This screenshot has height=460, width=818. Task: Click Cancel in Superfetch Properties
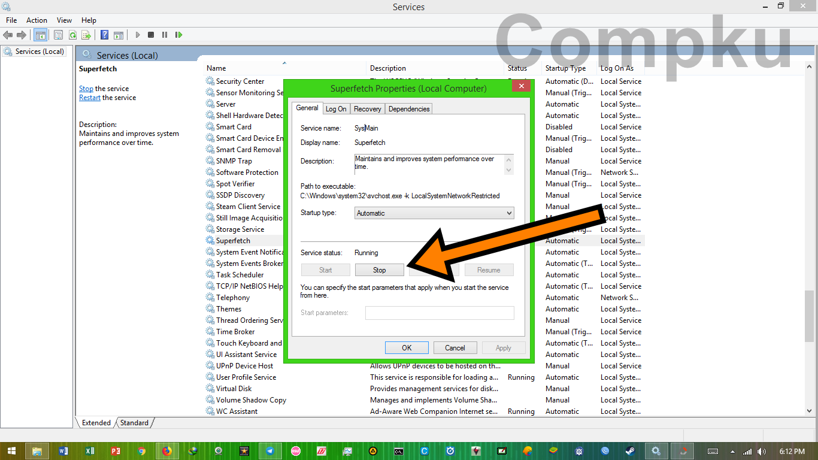click(x=455, y=347)
